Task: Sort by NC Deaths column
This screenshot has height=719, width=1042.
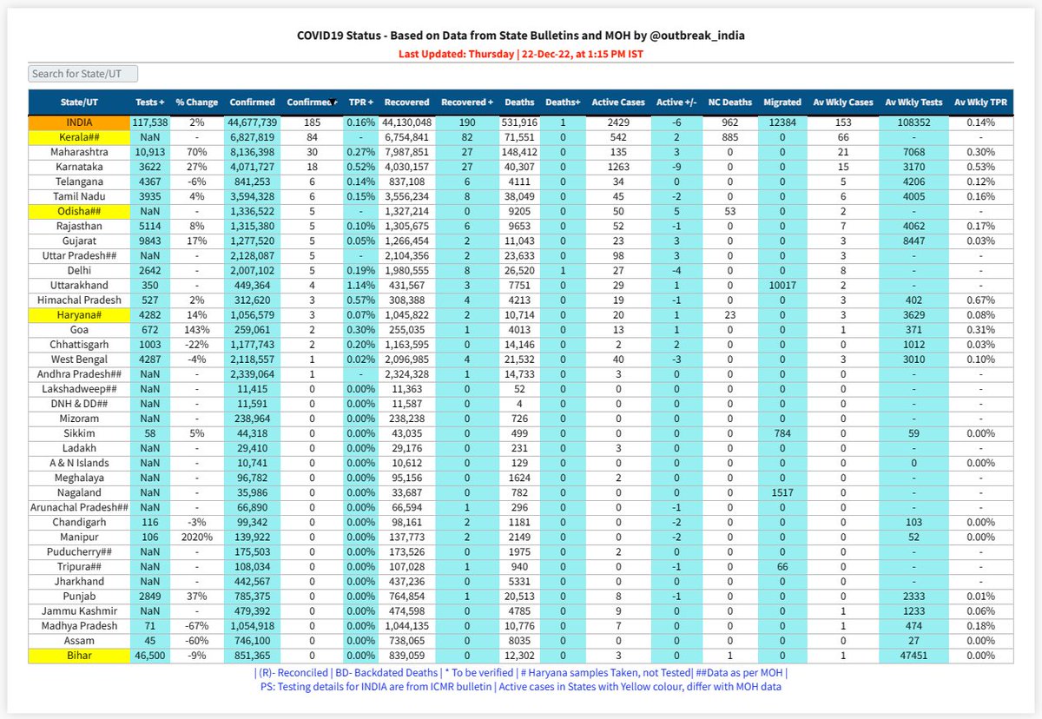Action: (729, 102)
